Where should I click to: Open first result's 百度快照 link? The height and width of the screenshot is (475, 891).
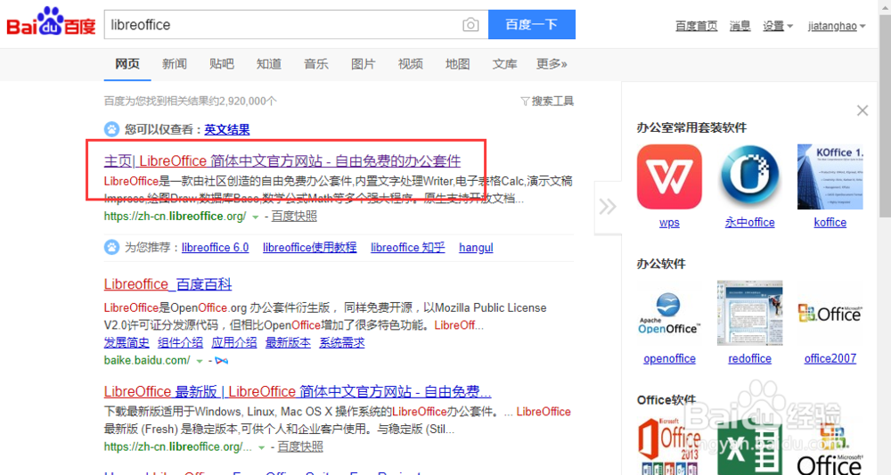(x=294, y=217)
